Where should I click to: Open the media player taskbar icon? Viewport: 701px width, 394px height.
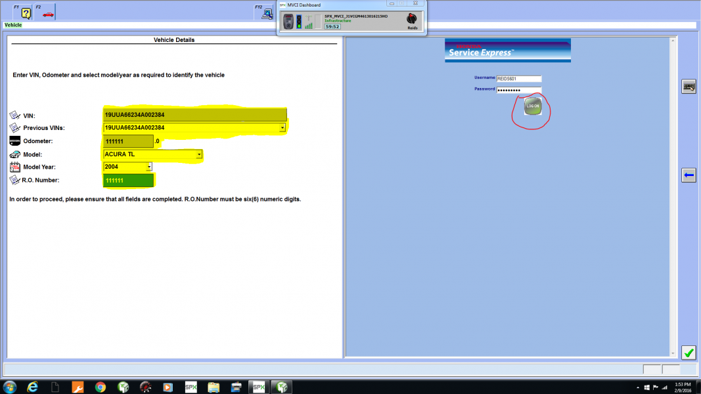coord(168,387)
